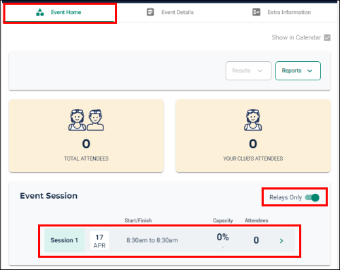Open the Event Details tab

click(x=170, y=12)
